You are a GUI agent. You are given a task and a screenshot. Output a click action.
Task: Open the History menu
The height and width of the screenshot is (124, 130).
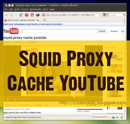click(x=25, y=9)
